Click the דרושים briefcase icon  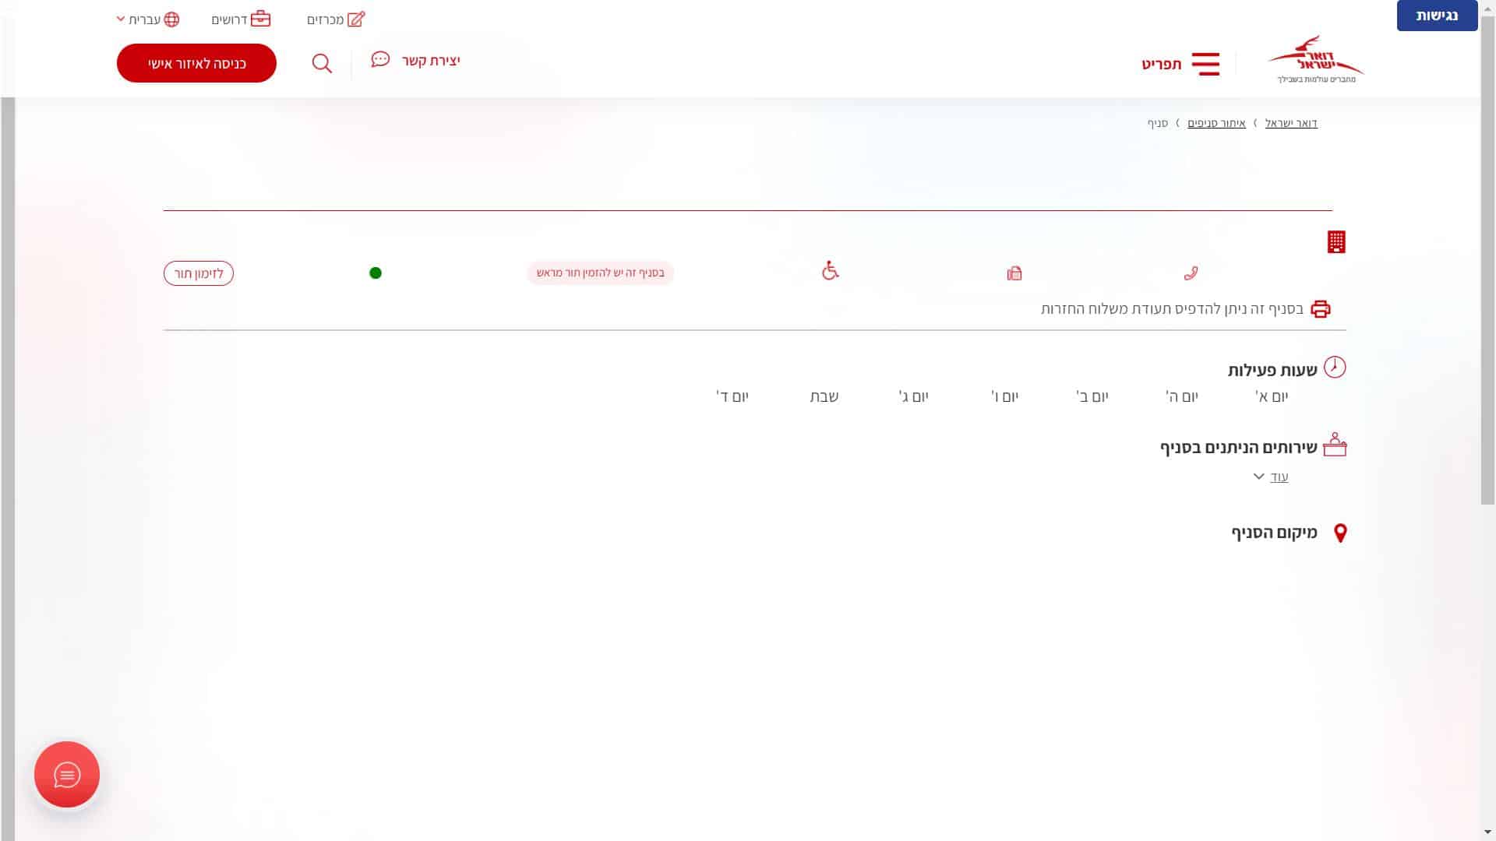[x=261, y=18]
